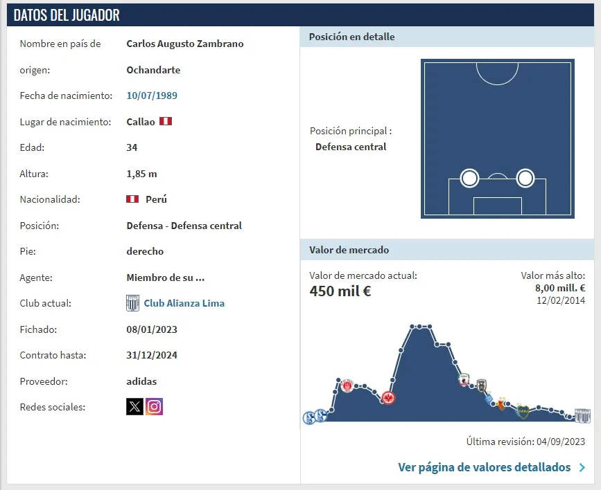Click the Club Alianza Lima crest next to Club actual
Screen dimensions: 601x490
pos(132,303)
